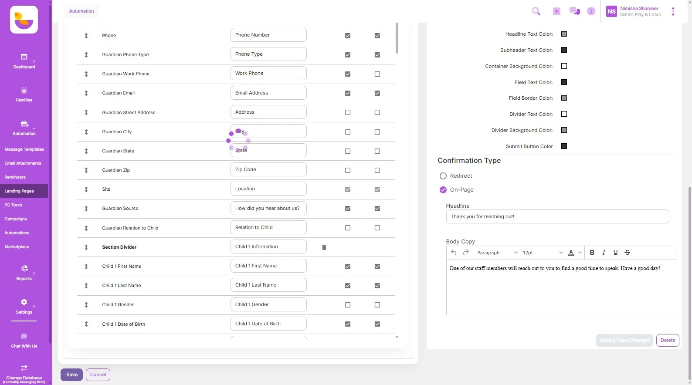This screenshot has height=385, width=692.
Task: Open the Families sidebar icon
Action: point(24,90)
